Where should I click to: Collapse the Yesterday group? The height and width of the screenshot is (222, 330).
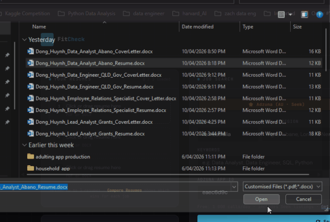click(x=24, y=40)
